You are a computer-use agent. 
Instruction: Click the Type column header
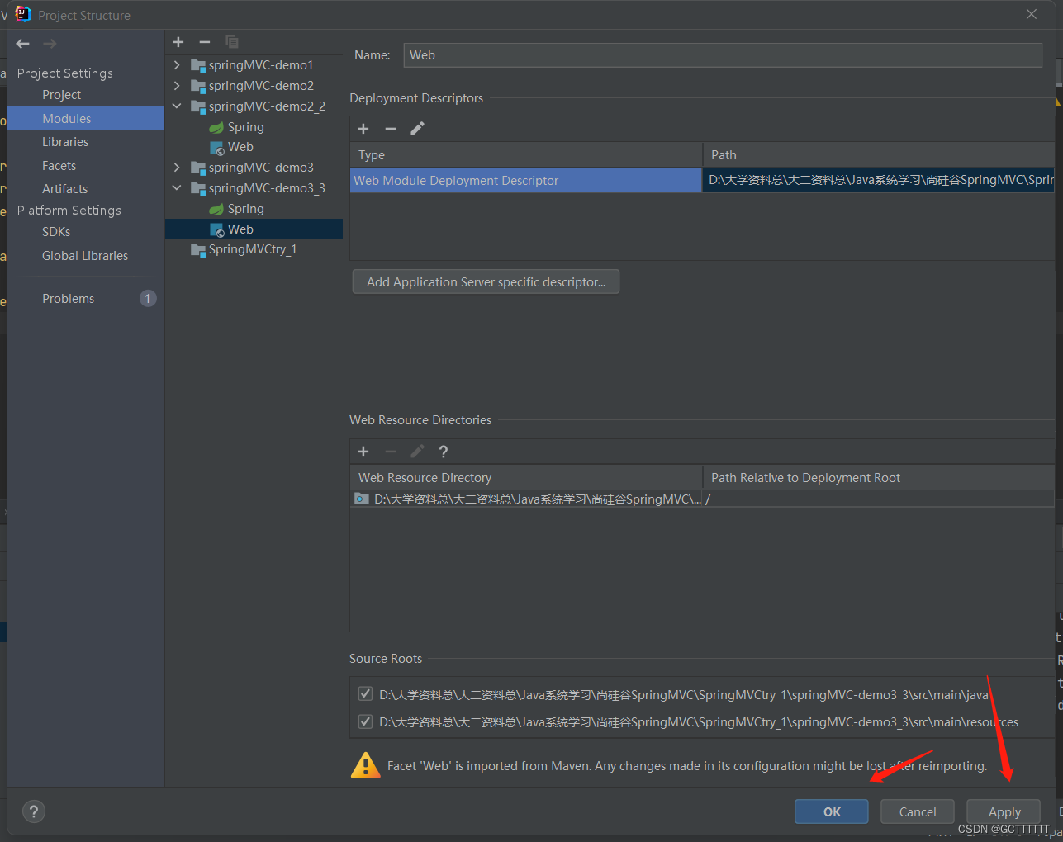pos(526,155)
